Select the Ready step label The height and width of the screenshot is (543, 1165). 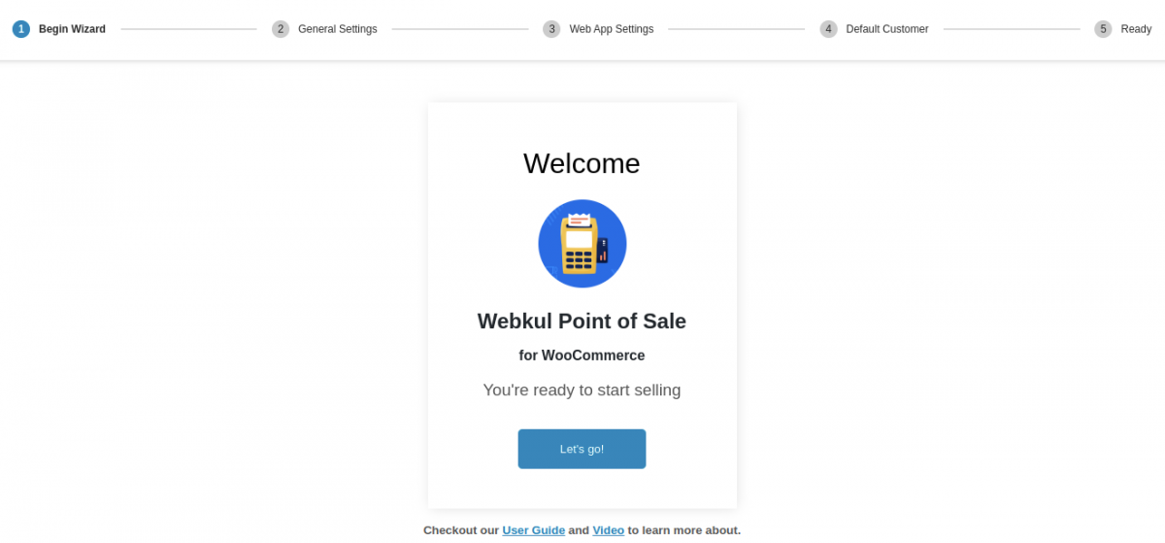(1136, 29)
